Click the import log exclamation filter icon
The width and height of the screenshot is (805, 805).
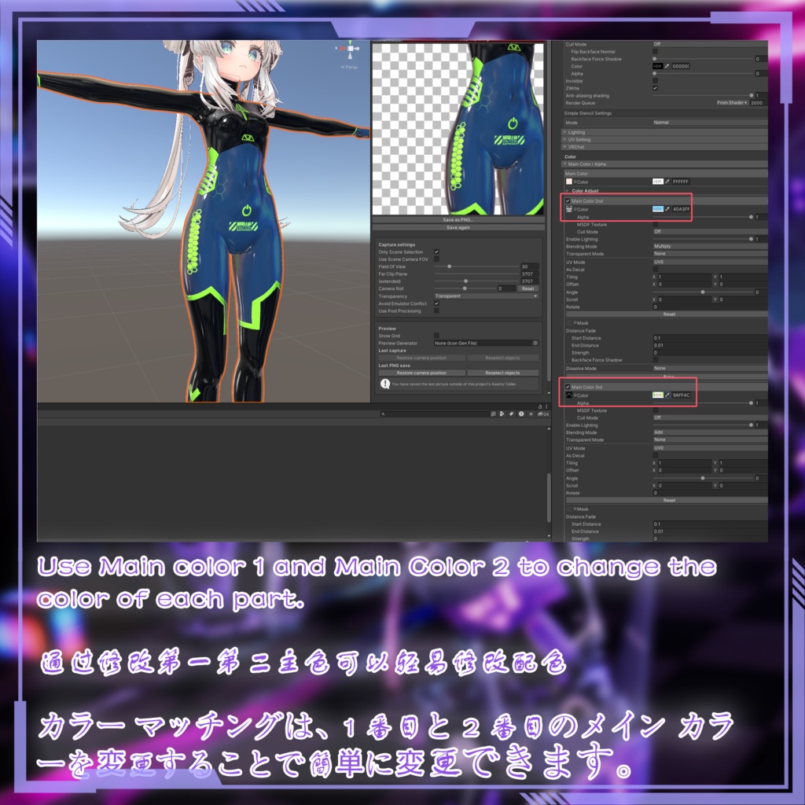tap(521, 414)
